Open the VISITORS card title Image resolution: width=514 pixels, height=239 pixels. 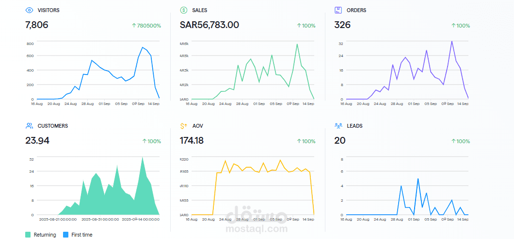tap(48, 10)
